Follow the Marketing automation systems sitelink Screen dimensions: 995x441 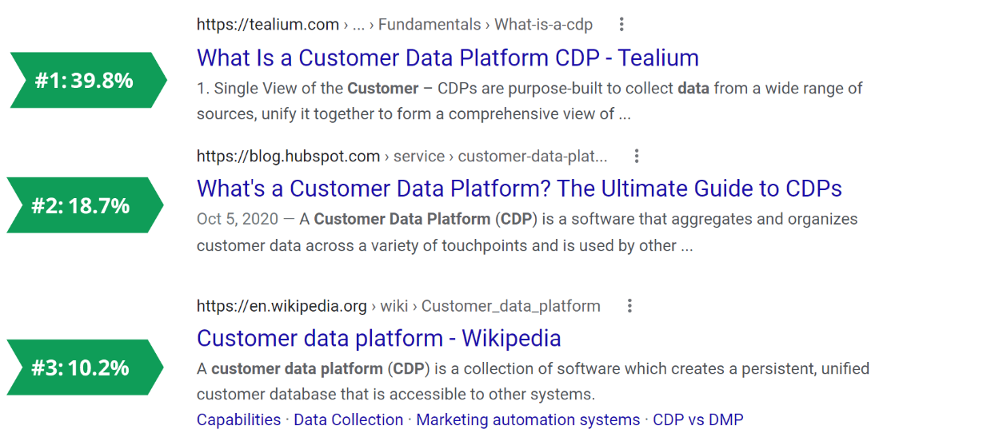point(528,419)
